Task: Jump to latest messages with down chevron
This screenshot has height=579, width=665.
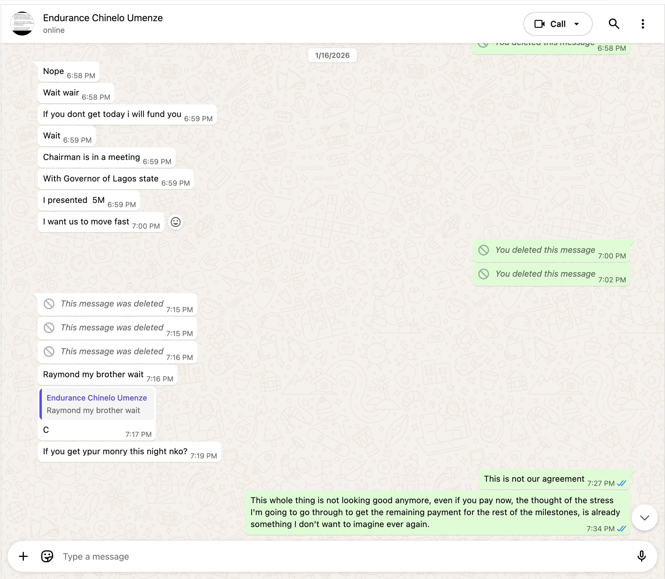Action: [644, 518]
